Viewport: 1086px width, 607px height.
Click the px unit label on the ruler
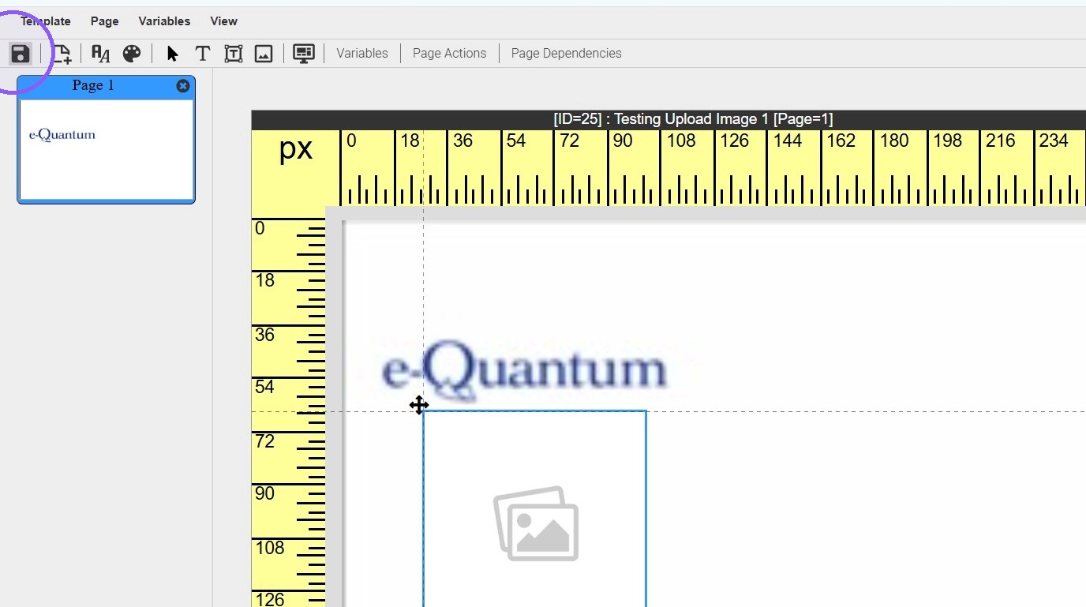click(x=296, y=148)
